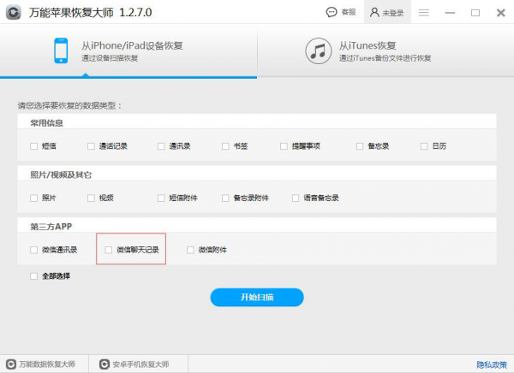Click the 请您选择要恢复的数据类型 prompt text
514x373 pixels.
[x=69, y=105]
